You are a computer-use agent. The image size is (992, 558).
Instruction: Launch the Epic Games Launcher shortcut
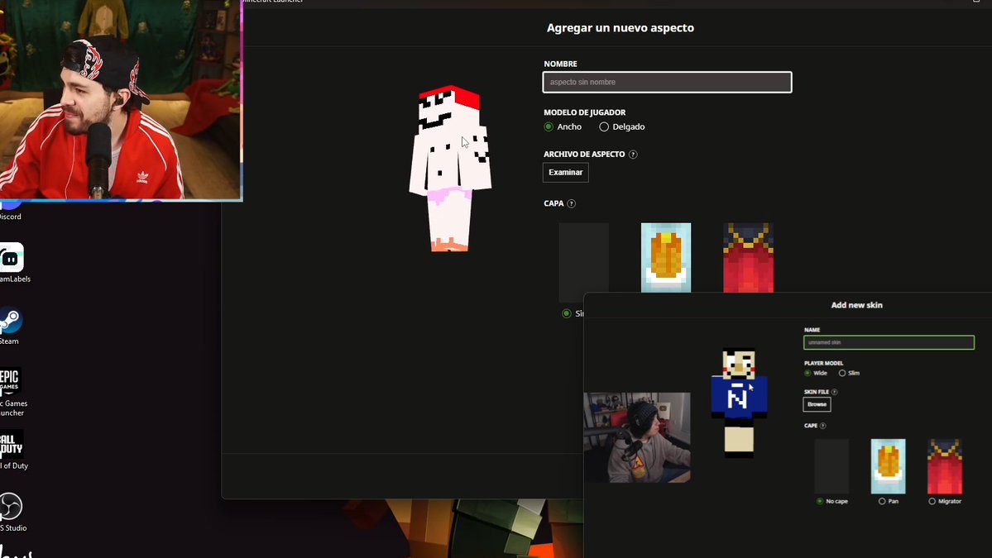pos(12,392)
